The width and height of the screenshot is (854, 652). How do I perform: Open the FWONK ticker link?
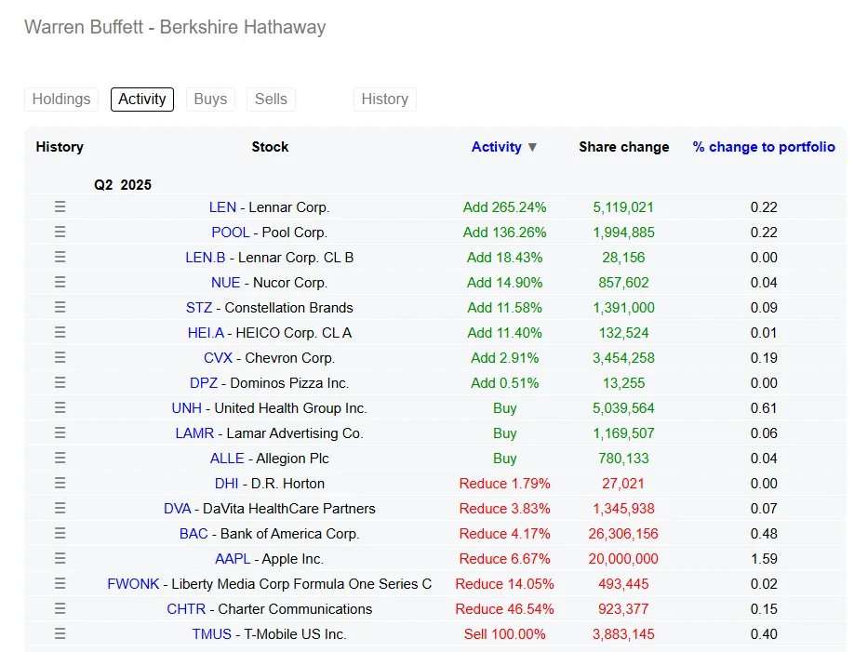(133, 583)
